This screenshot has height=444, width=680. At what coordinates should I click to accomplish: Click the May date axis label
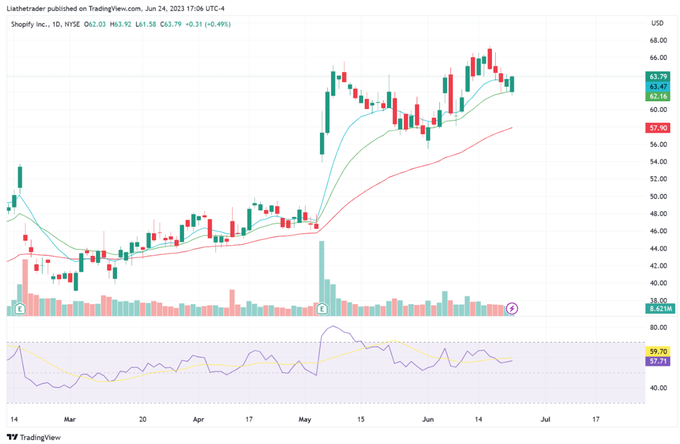pos(305,419)
